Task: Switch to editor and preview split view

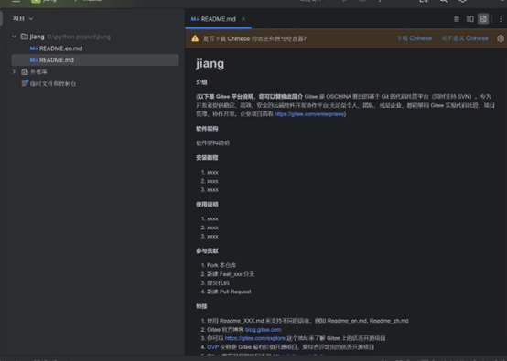Action: click(x=469, y=19)
